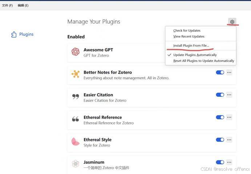Click Reset All Plugins to Update Automatically

pos(204,61)
